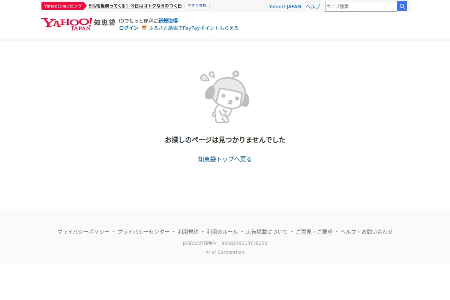The height and width of the screenshot is (300, 450).
Task: Open the ヘルプ link in header
Action: pyautogui.click(x=313, y=7)
